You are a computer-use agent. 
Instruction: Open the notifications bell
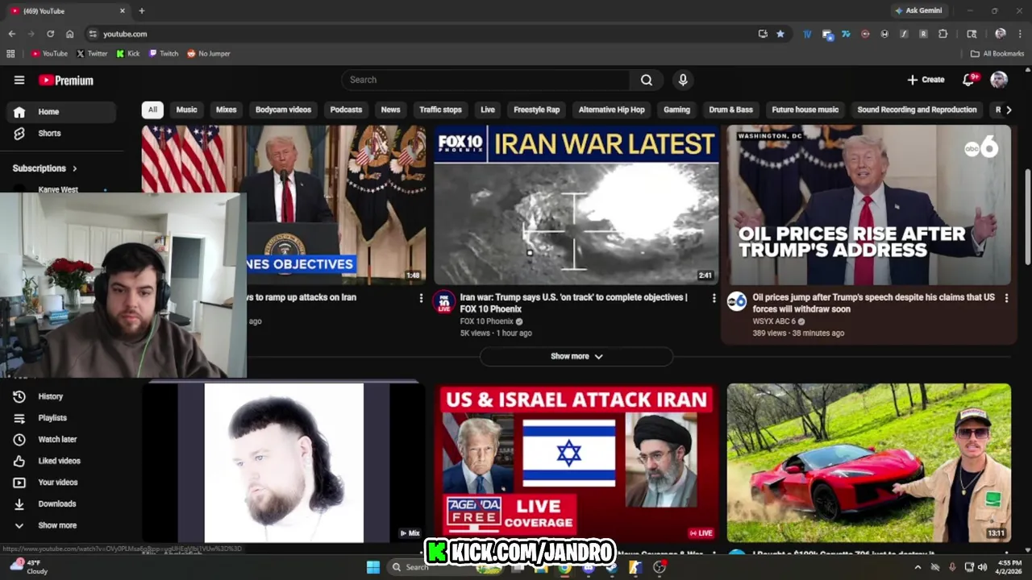pos(970,79)
